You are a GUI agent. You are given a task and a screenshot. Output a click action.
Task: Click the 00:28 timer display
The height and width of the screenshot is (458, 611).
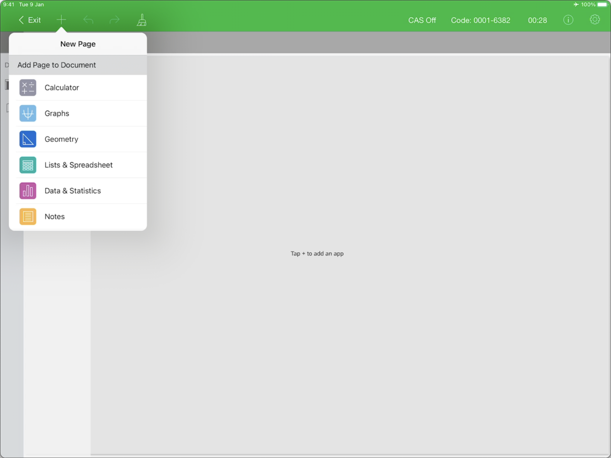[537, 20]
